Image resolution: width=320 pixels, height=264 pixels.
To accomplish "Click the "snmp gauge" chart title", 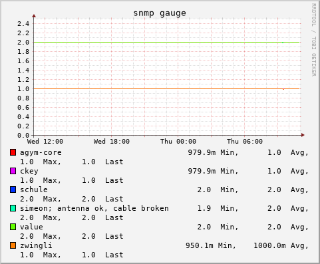I will 160,13.
